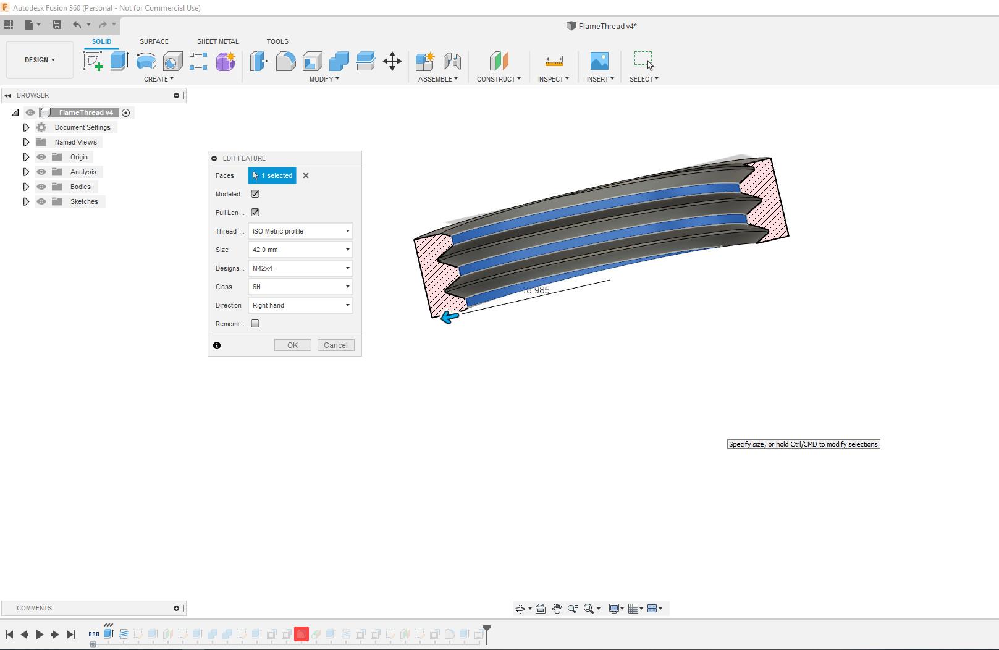Select the Hole tool

(172, 61)
